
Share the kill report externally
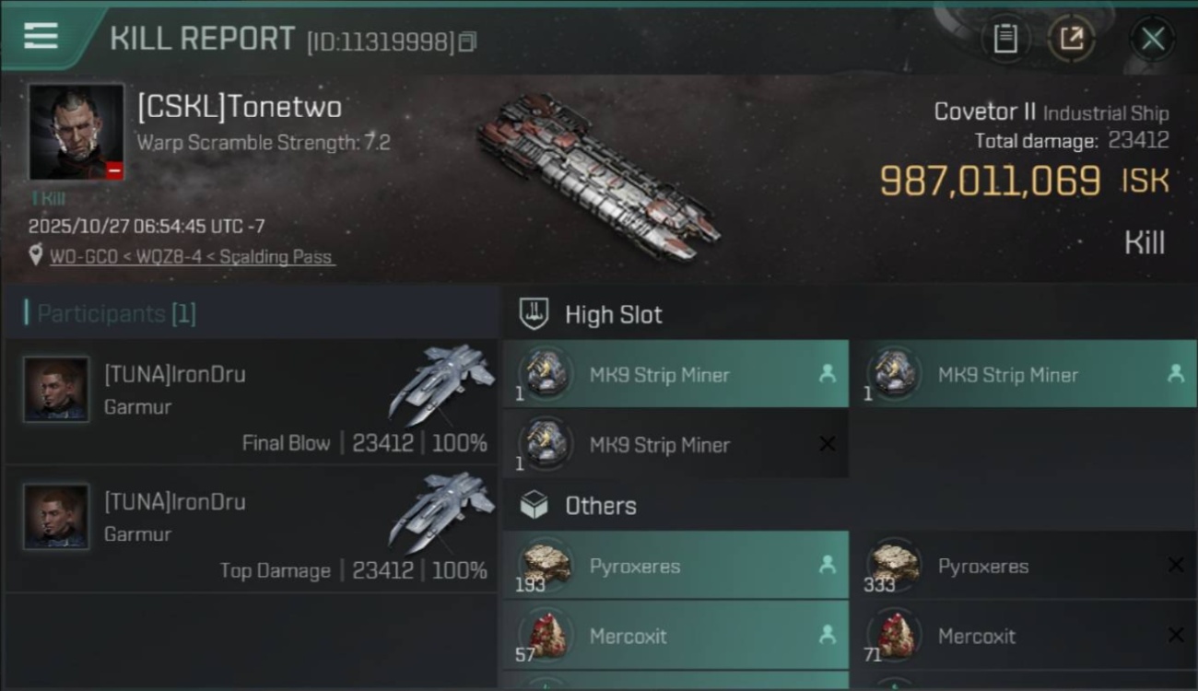(1071, 39)
